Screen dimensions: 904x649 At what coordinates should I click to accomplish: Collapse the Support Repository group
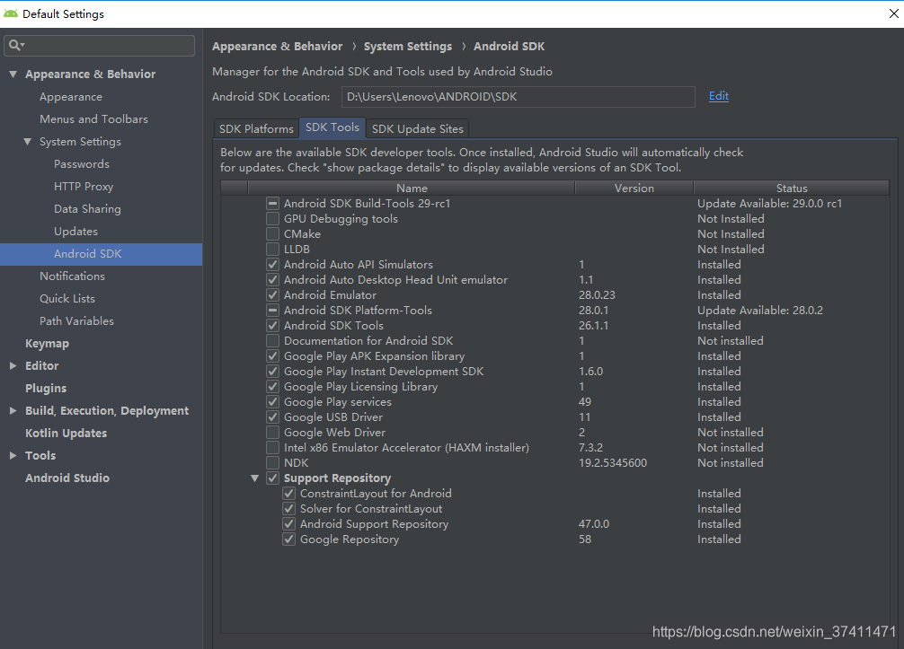[254, 478]
